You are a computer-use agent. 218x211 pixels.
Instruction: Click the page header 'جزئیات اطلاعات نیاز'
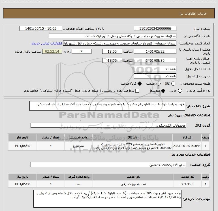193,14
